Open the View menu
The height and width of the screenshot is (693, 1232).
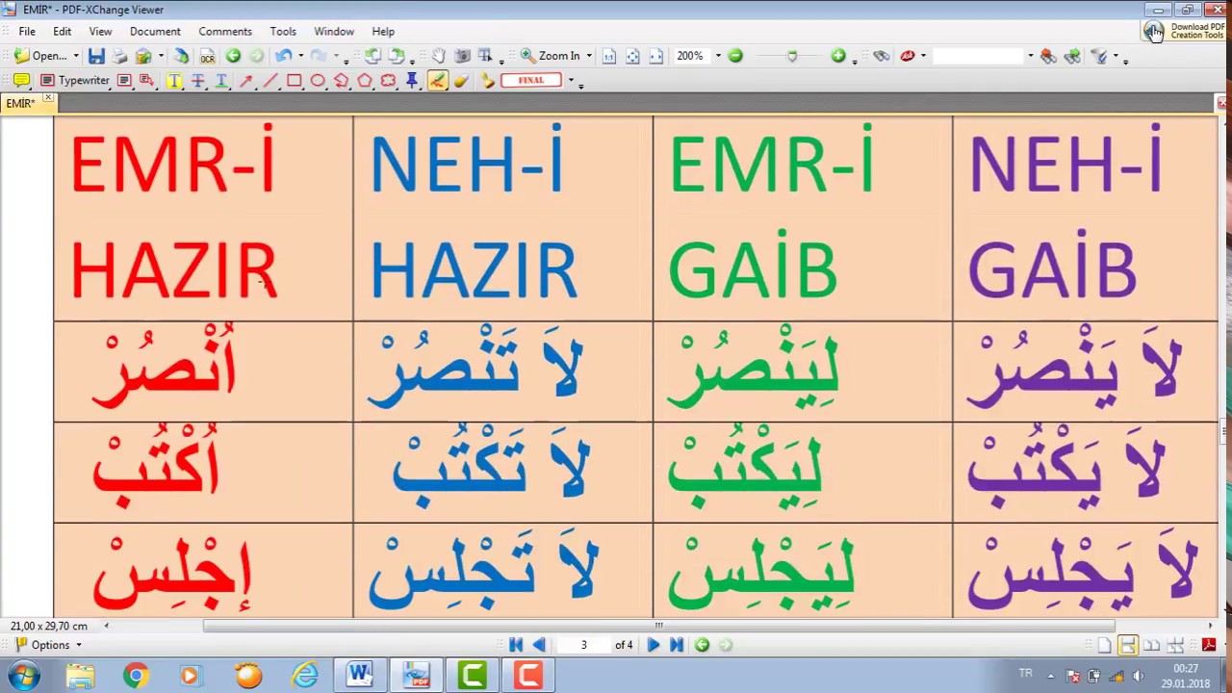(x=100, y=31)
